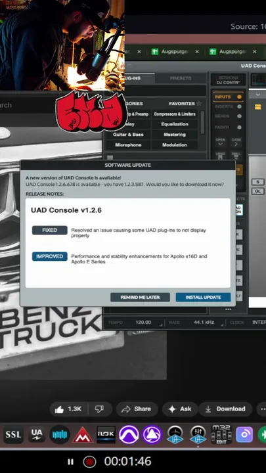Expand the OPEN chevron in Console
The width and height of the screenshot is (266, 473).
(x=220, y=143)
